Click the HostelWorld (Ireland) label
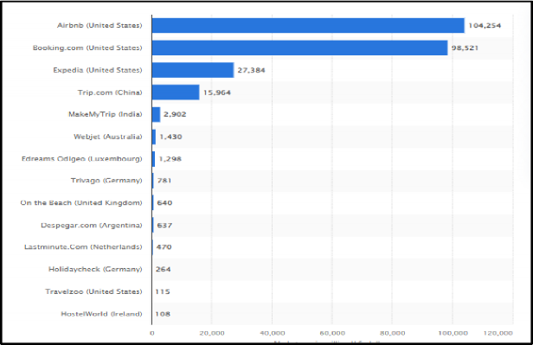 click(101, 314)
